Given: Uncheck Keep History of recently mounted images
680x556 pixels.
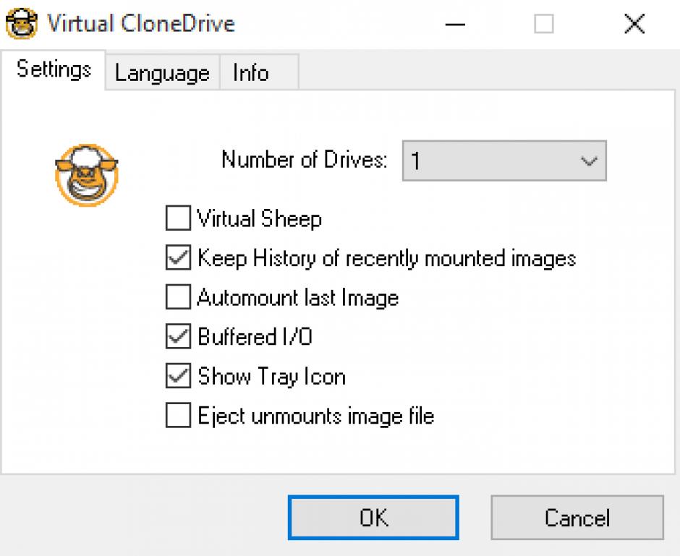Looking at the screenshot, I should [x=177, y=258].
